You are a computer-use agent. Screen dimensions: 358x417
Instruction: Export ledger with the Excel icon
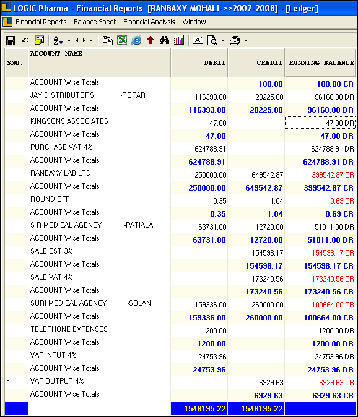point(122,40)
